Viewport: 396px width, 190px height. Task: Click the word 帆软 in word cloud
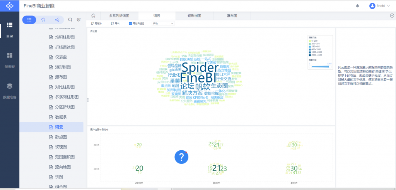[203, 87]
